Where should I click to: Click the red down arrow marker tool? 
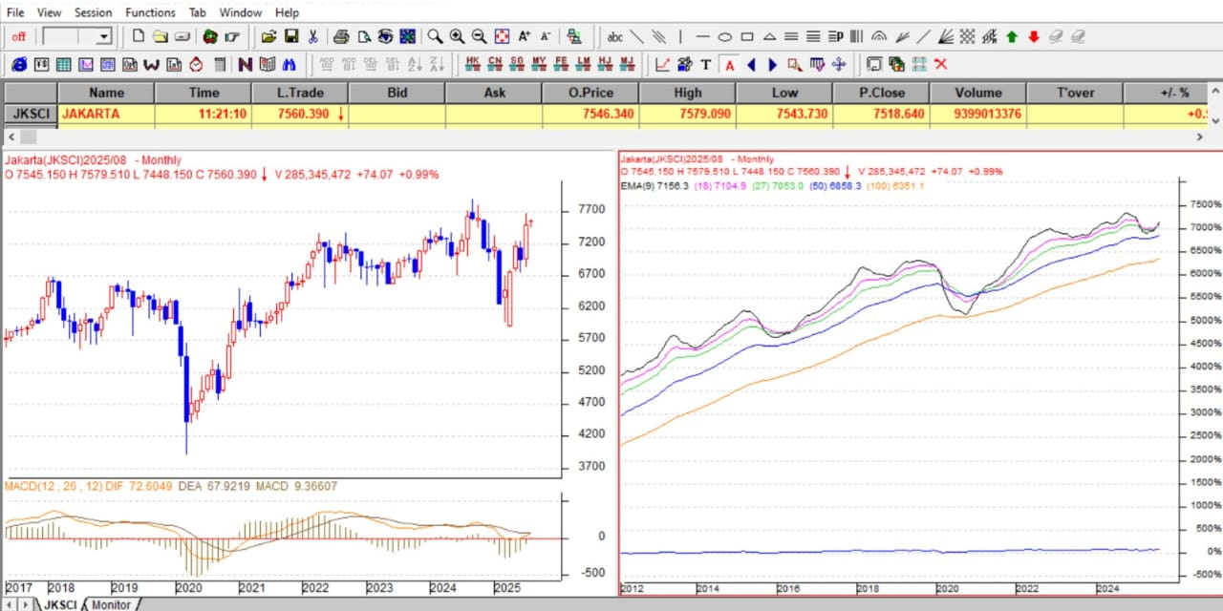(1033, 36)
